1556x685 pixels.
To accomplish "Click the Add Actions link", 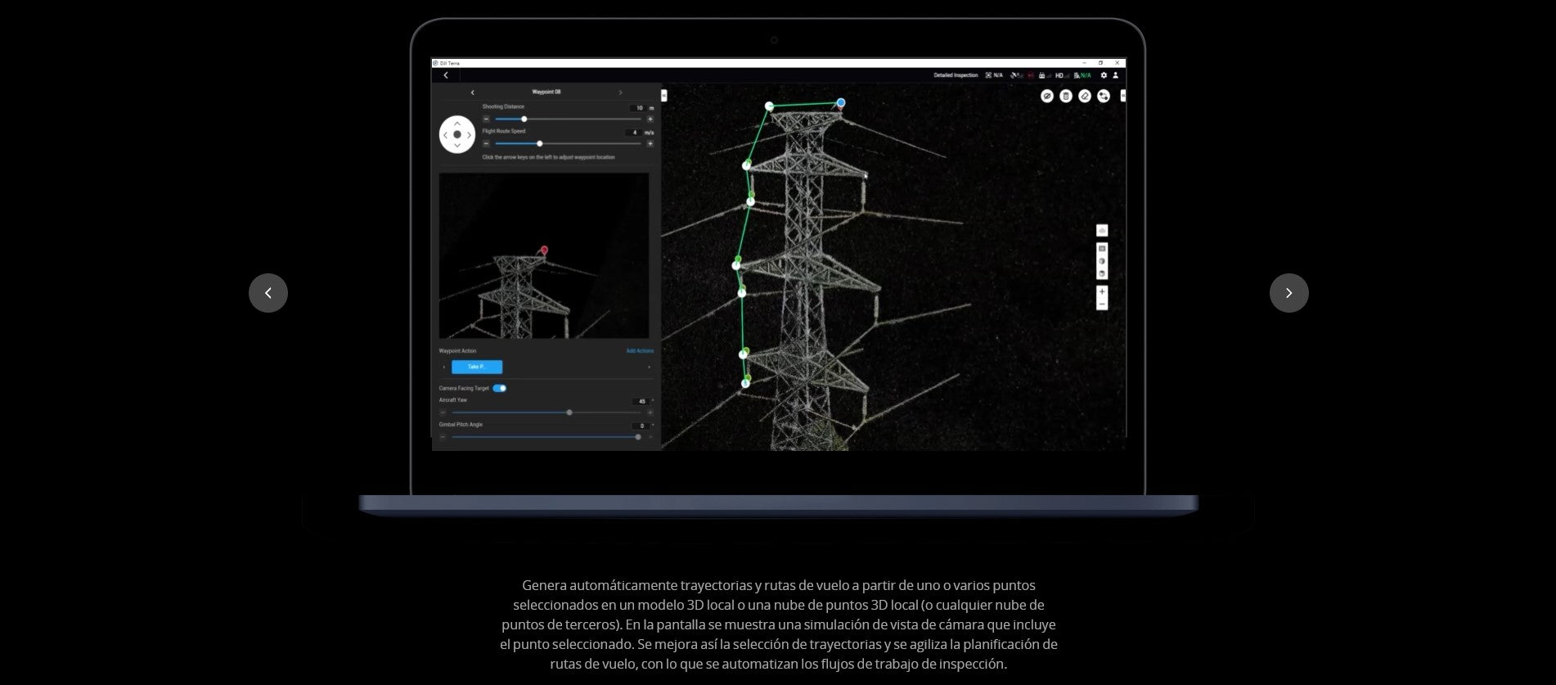I will click(x=640, y=351).
